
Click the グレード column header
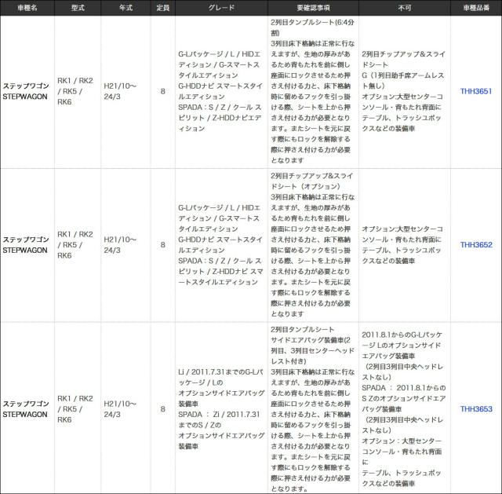(221, 8)
